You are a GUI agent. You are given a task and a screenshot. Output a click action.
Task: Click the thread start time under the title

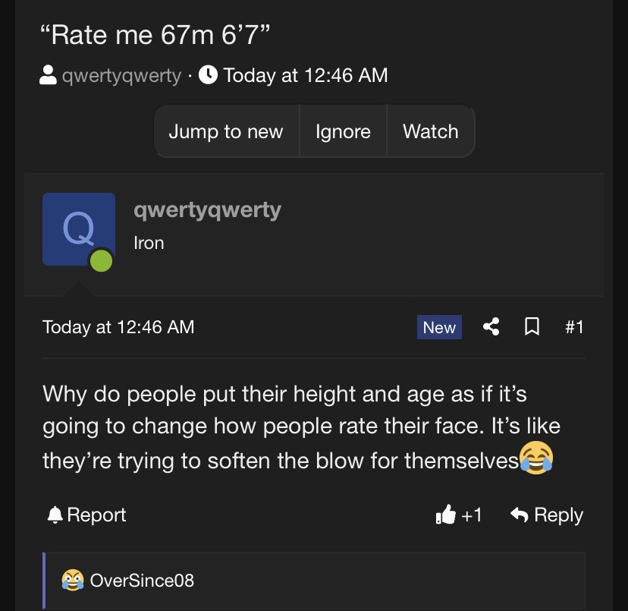pos(306,75)
